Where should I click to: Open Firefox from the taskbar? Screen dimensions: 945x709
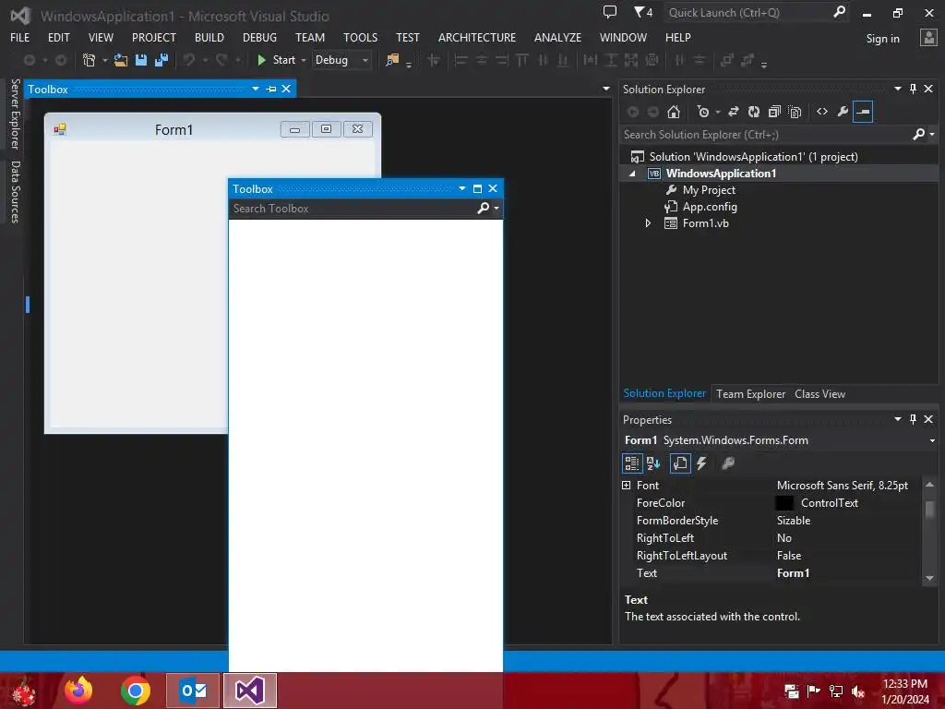[78, 691]
